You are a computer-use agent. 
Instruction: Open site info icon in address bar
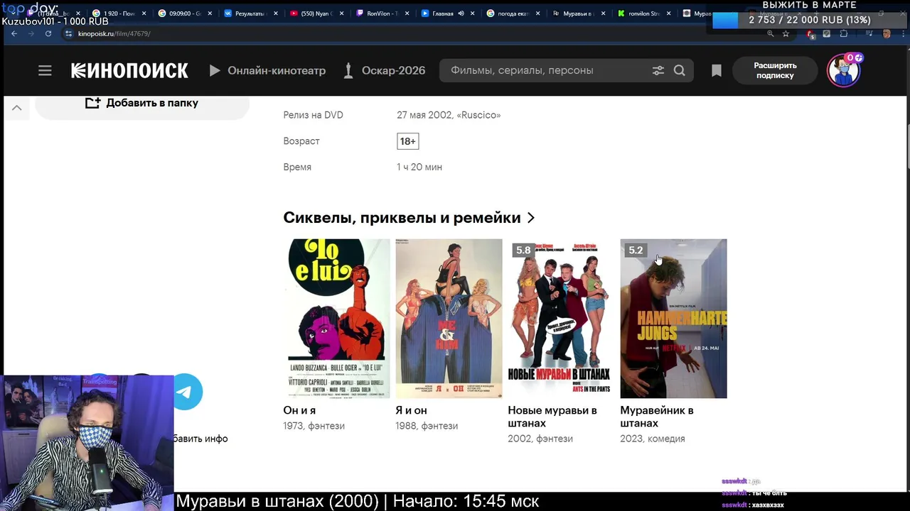click(69, 33)
